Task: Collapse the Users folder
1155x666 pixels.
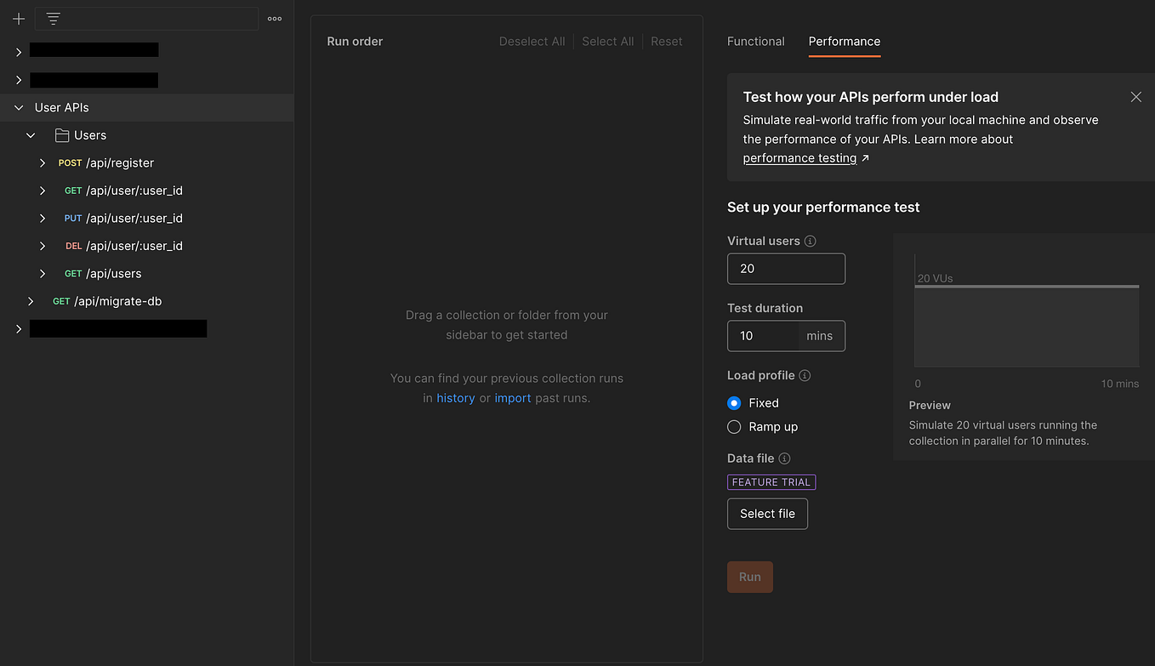Action: [x=31, y=134]
